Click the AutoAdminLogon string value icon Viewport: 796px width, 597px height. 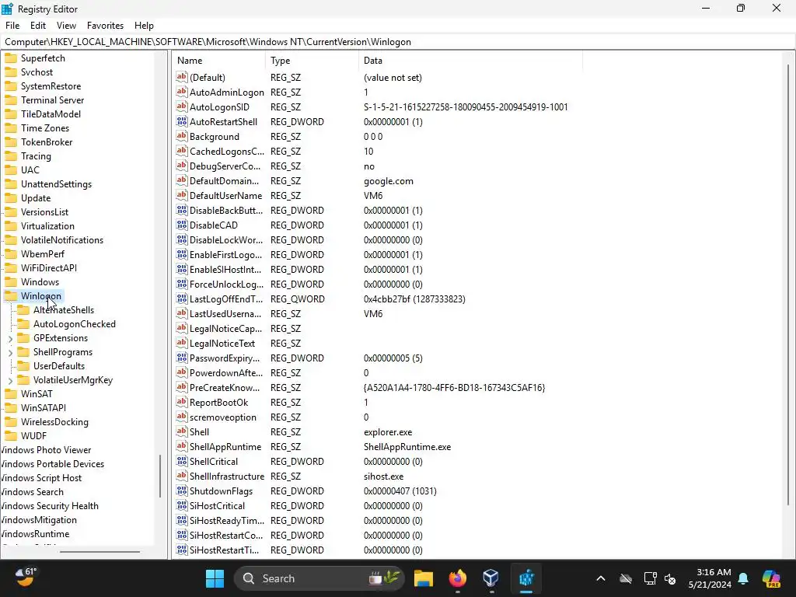point(181,92)
